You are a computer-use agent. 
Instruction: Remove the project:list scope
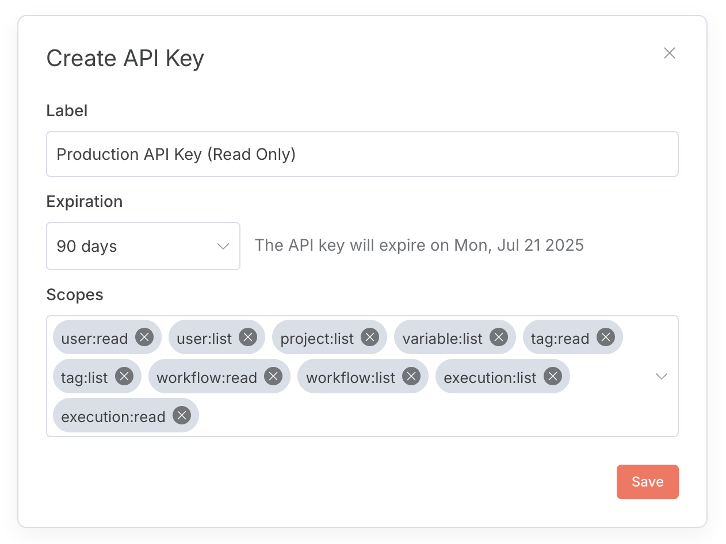(x=369, y=338)
